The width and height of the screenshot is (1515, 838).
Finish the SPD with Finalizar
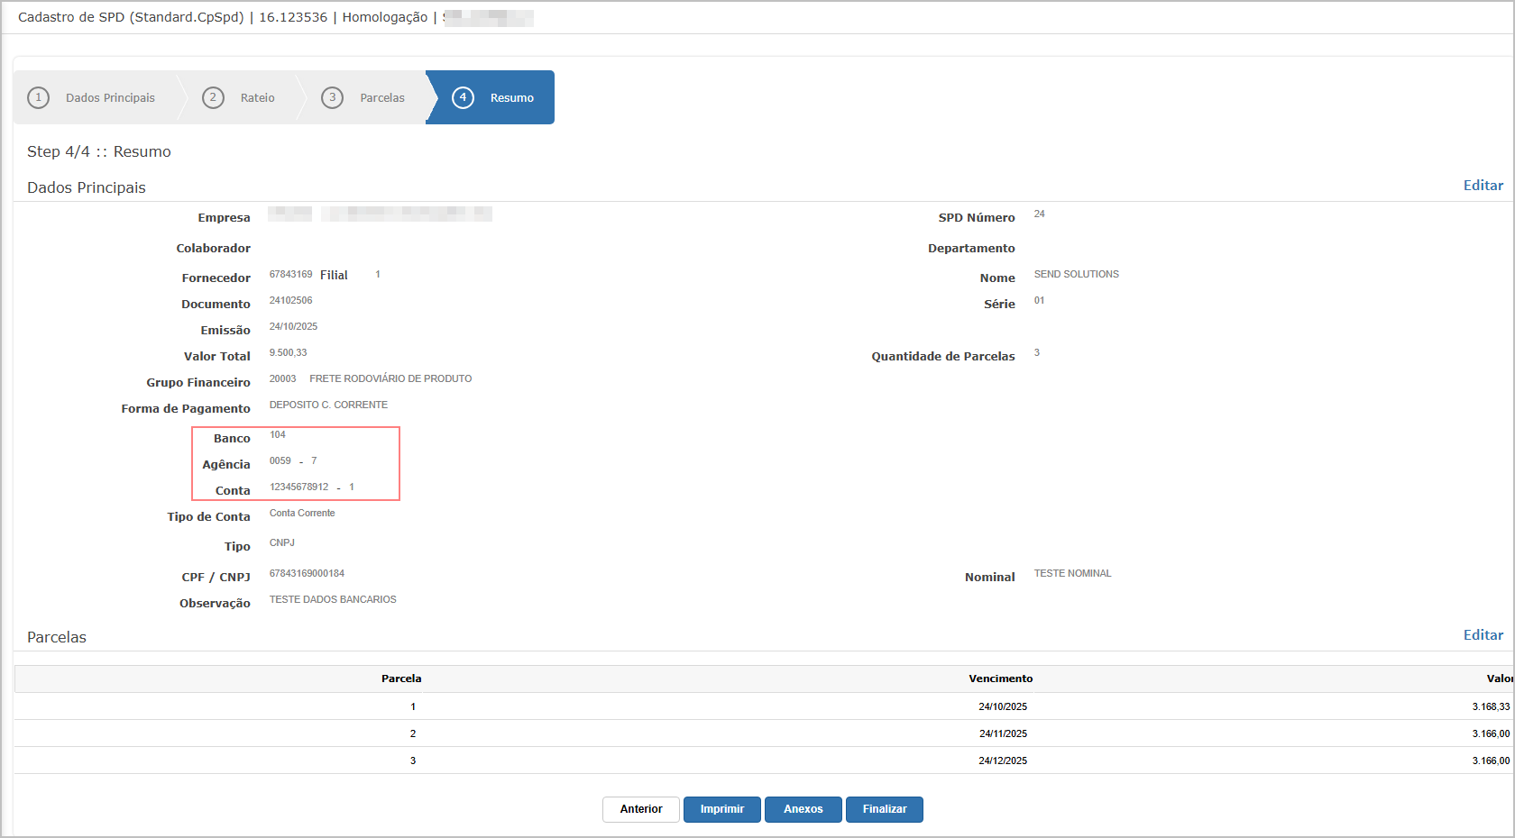884,809
